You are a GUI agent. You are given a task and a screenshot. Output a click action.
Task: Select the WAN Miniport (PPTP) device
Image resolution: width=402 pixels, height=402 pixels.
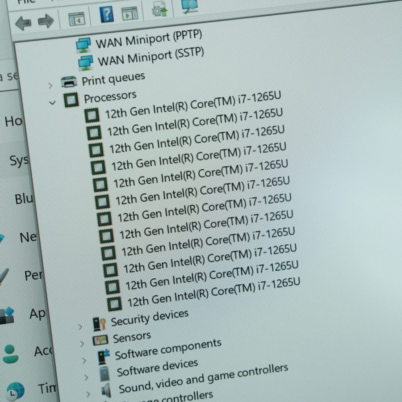coord(149,39)
